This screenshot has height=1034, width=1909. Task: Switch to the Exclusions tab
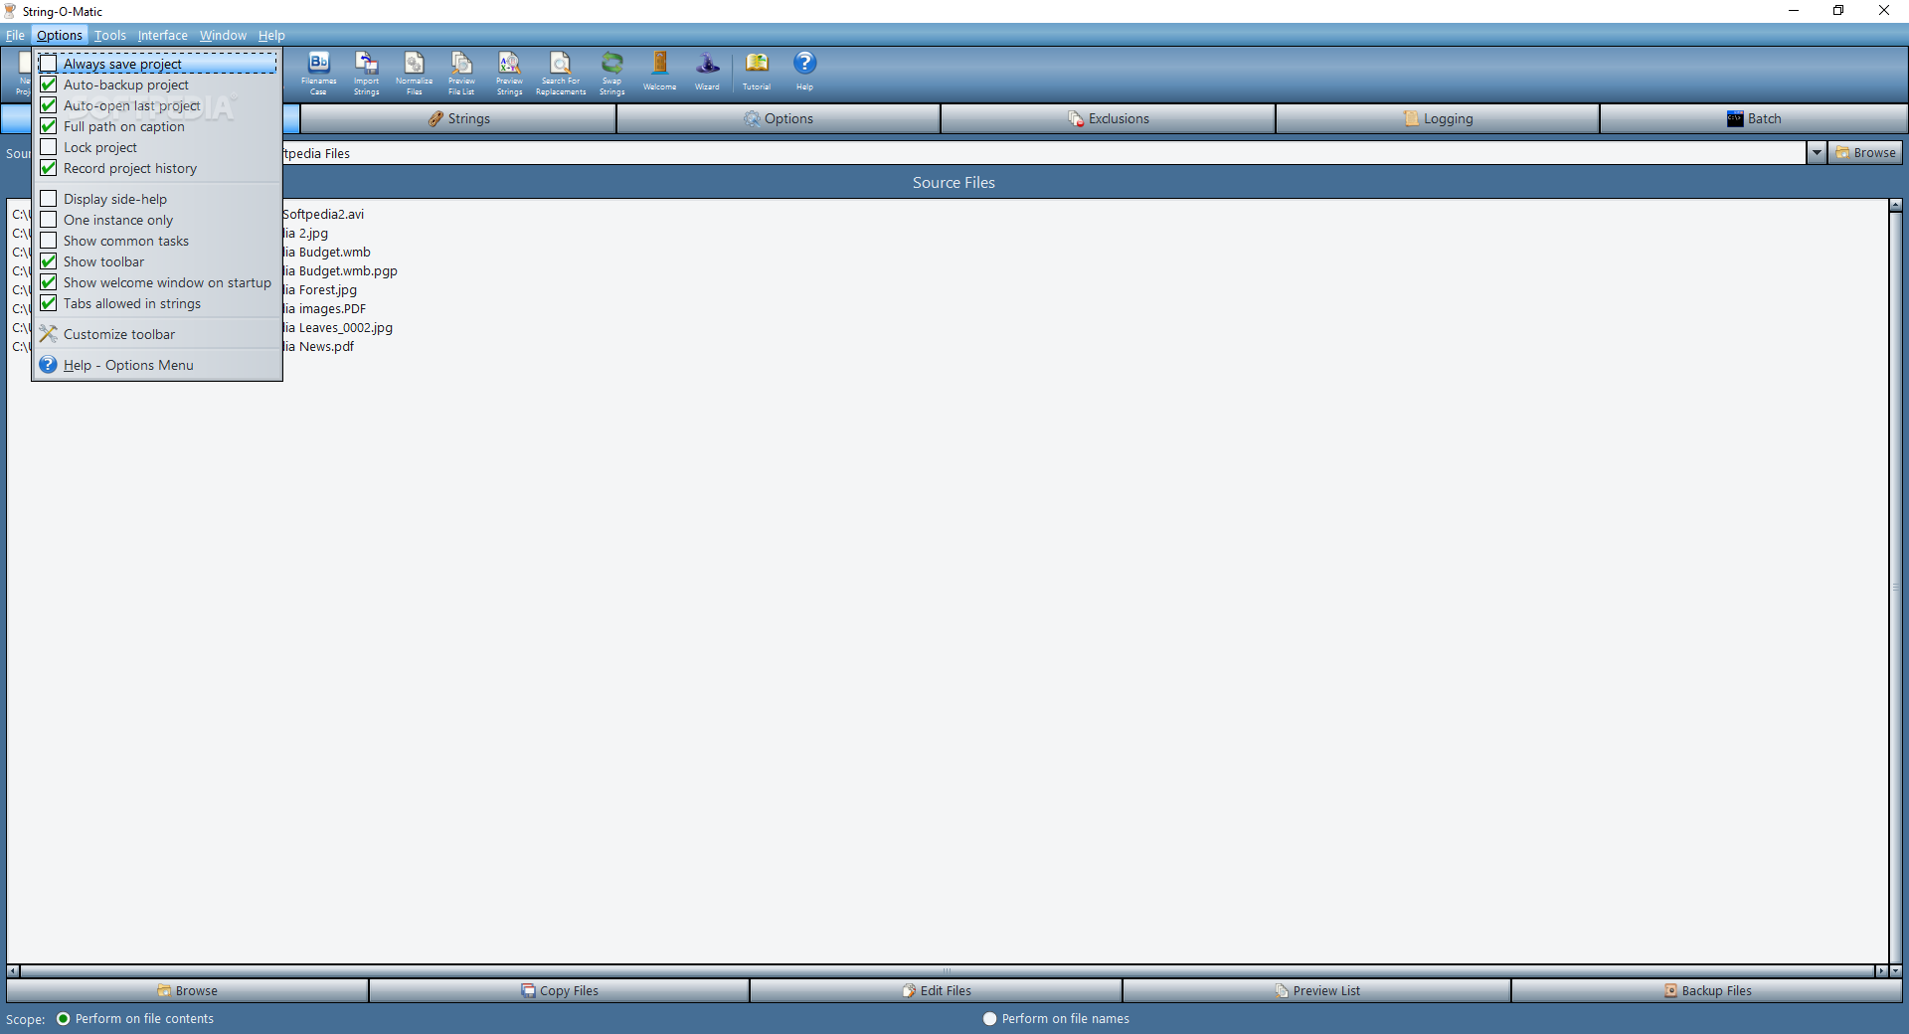[1108, 118]
